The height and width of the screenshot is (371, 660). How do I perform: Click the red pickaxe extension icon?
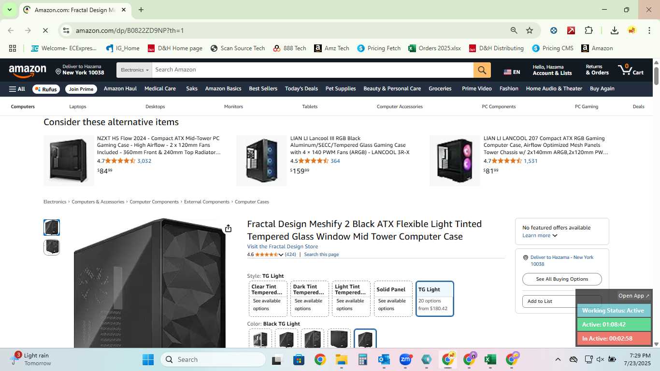coord(571,30)
